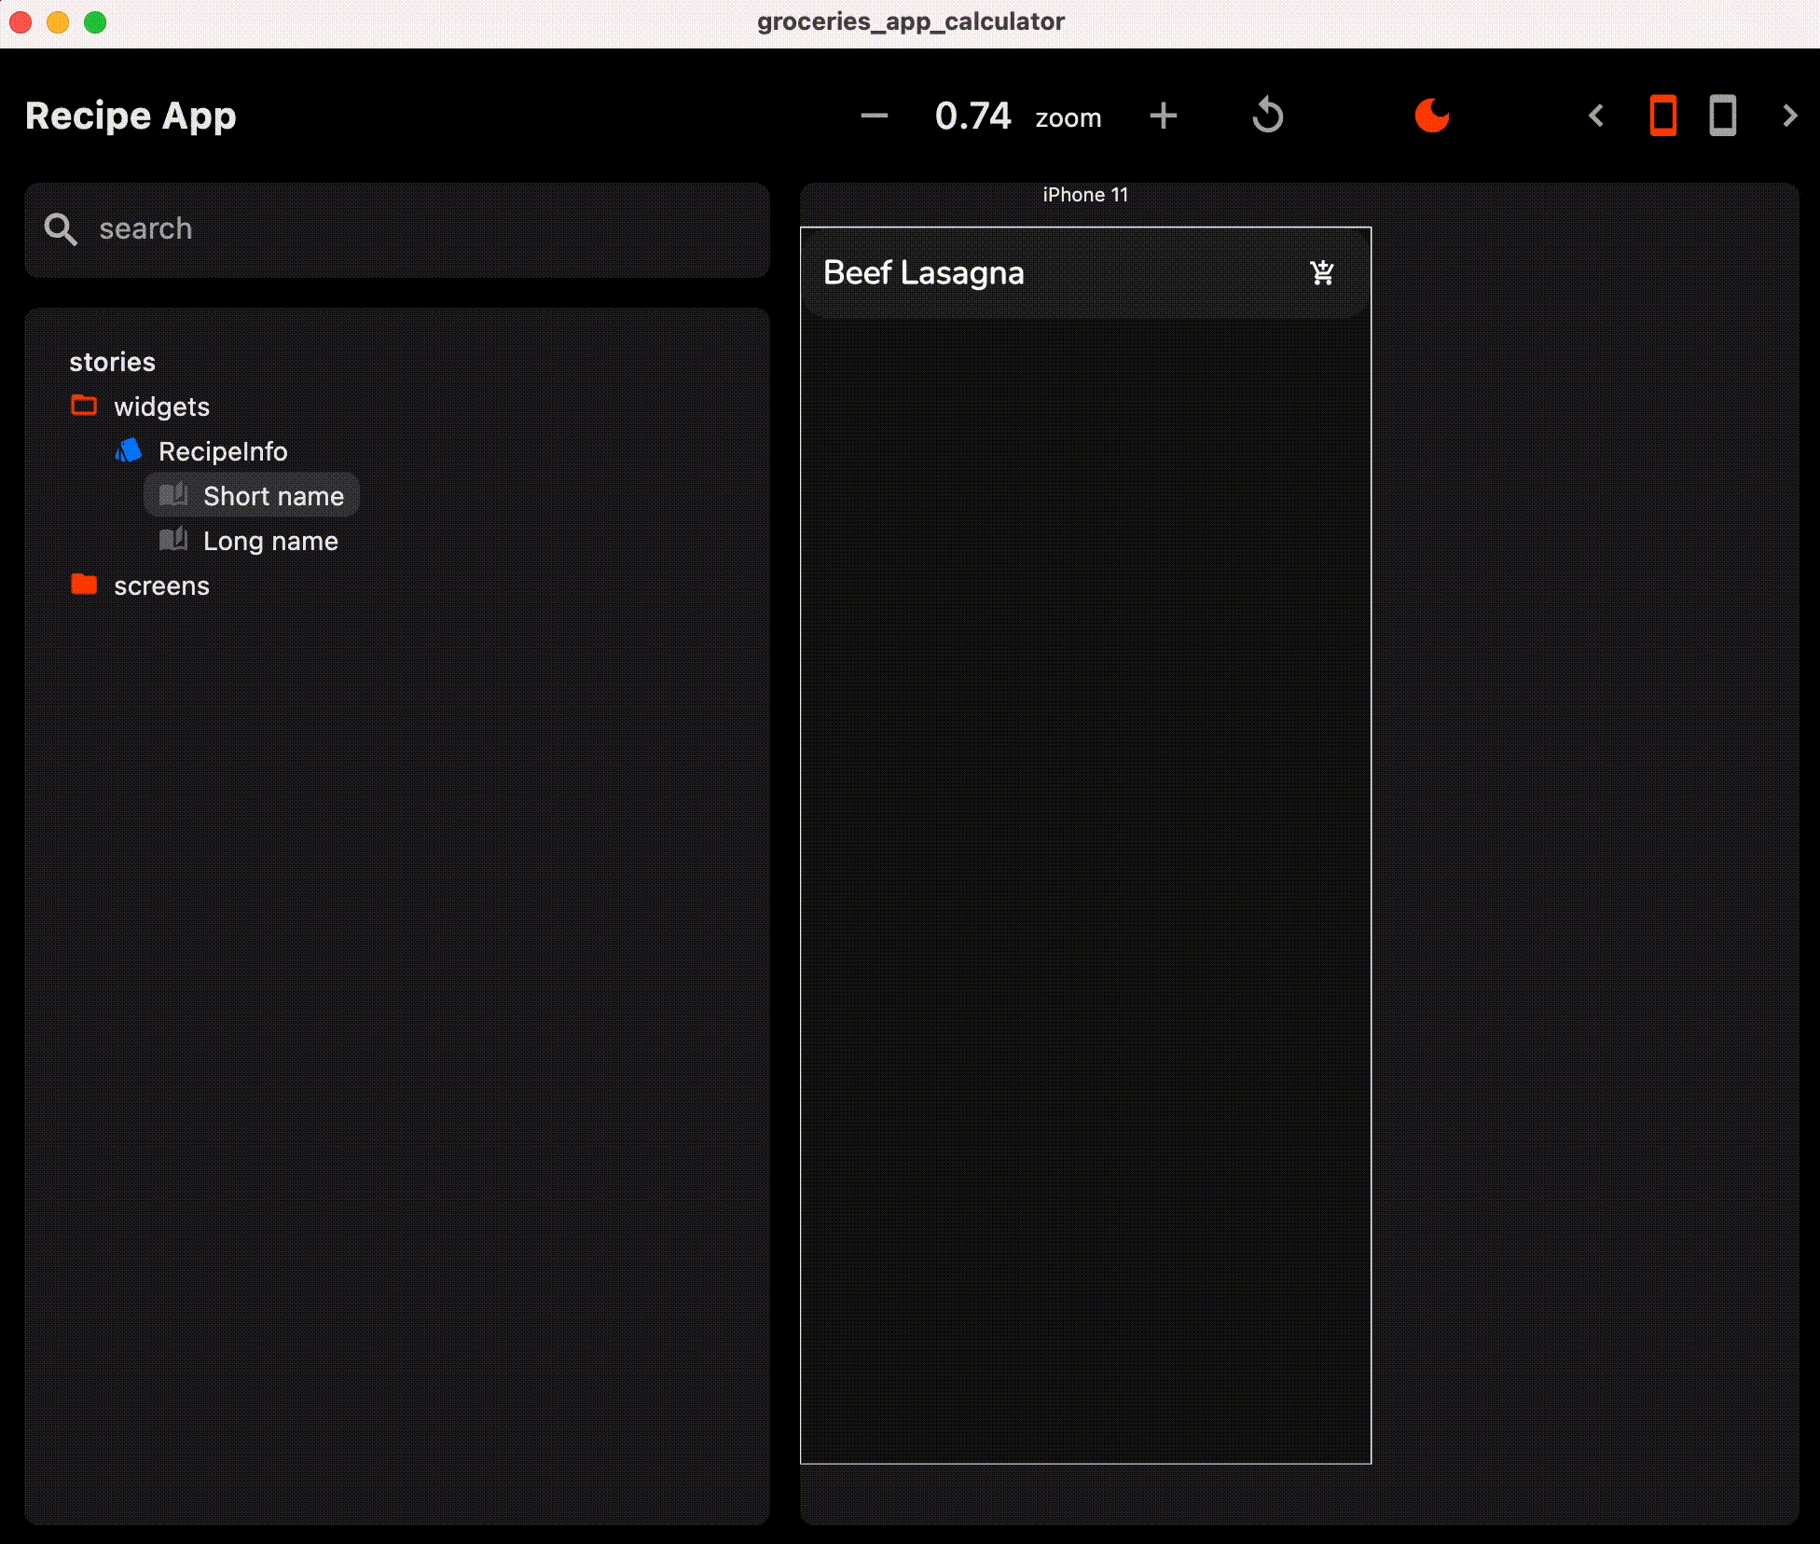
Task: Toggle dark mode with the moon icon
Action: 1432,115
